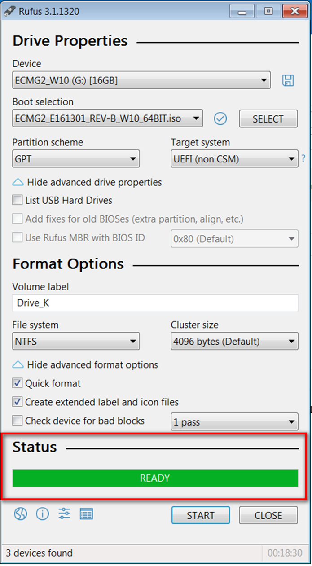Image resolution: width=312 pixels, height=566 pixels.
Task: Click Use Rufus MBR with BIOS ID checkbox
Action: click(x=18, y=237)
